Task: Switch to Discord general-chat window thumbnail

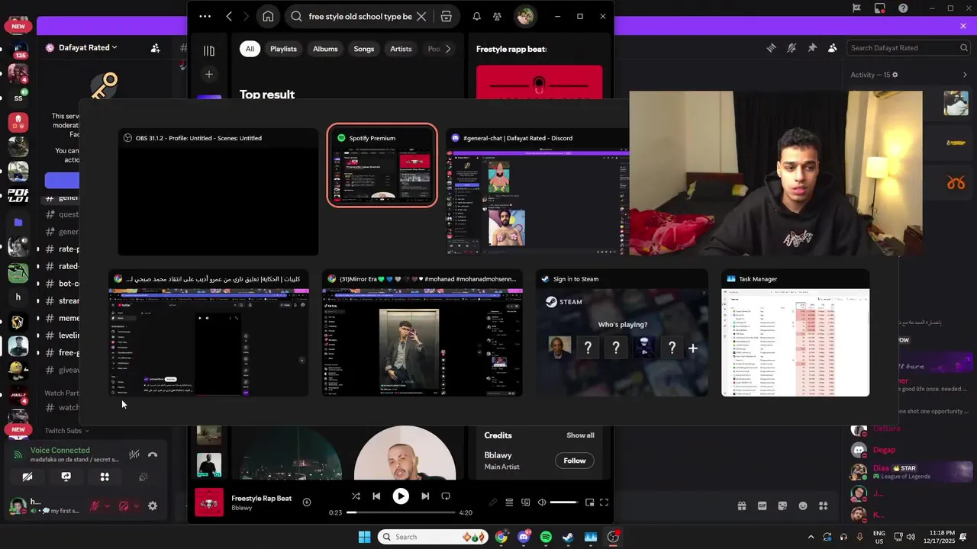Action: [x=538, y=192]
